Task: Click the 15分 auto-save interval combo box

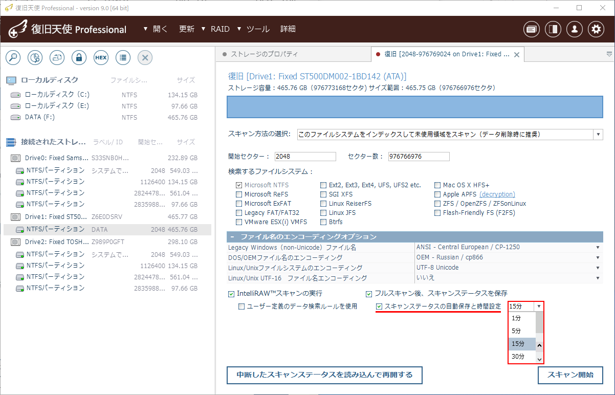Action: point(525,306)
